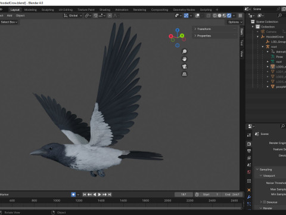Viewport: 286px width, 215px height.
Task: Click the Pose icon in outliner
Action: [273, 57]
